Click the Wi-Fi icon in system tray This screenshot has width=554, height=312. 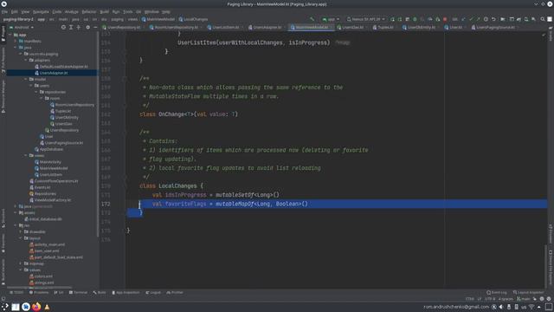[531, 307]
